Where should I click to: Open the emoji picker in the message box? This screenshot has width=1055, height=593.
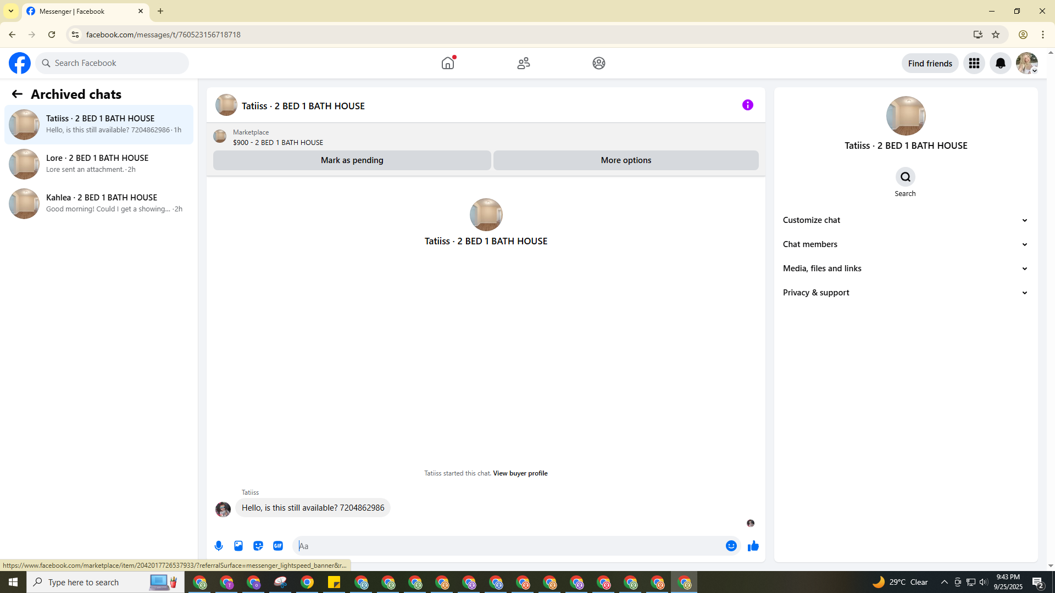coord(731,546)
